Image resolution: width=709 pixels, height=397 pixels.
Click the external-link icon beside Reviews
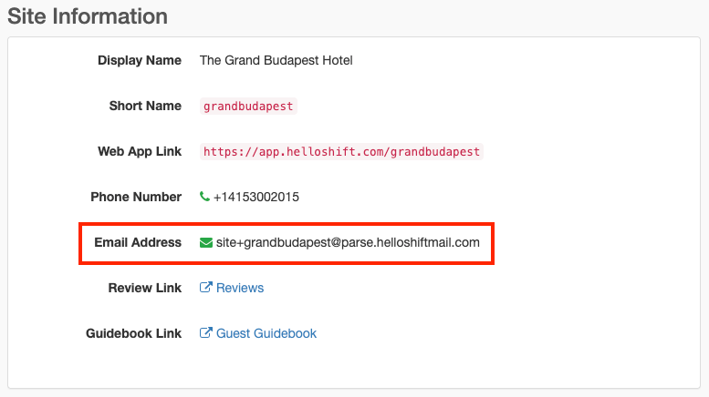(206, 288)
